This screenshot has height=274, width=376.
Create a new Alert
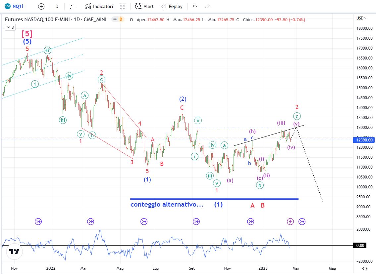(144, 7)
